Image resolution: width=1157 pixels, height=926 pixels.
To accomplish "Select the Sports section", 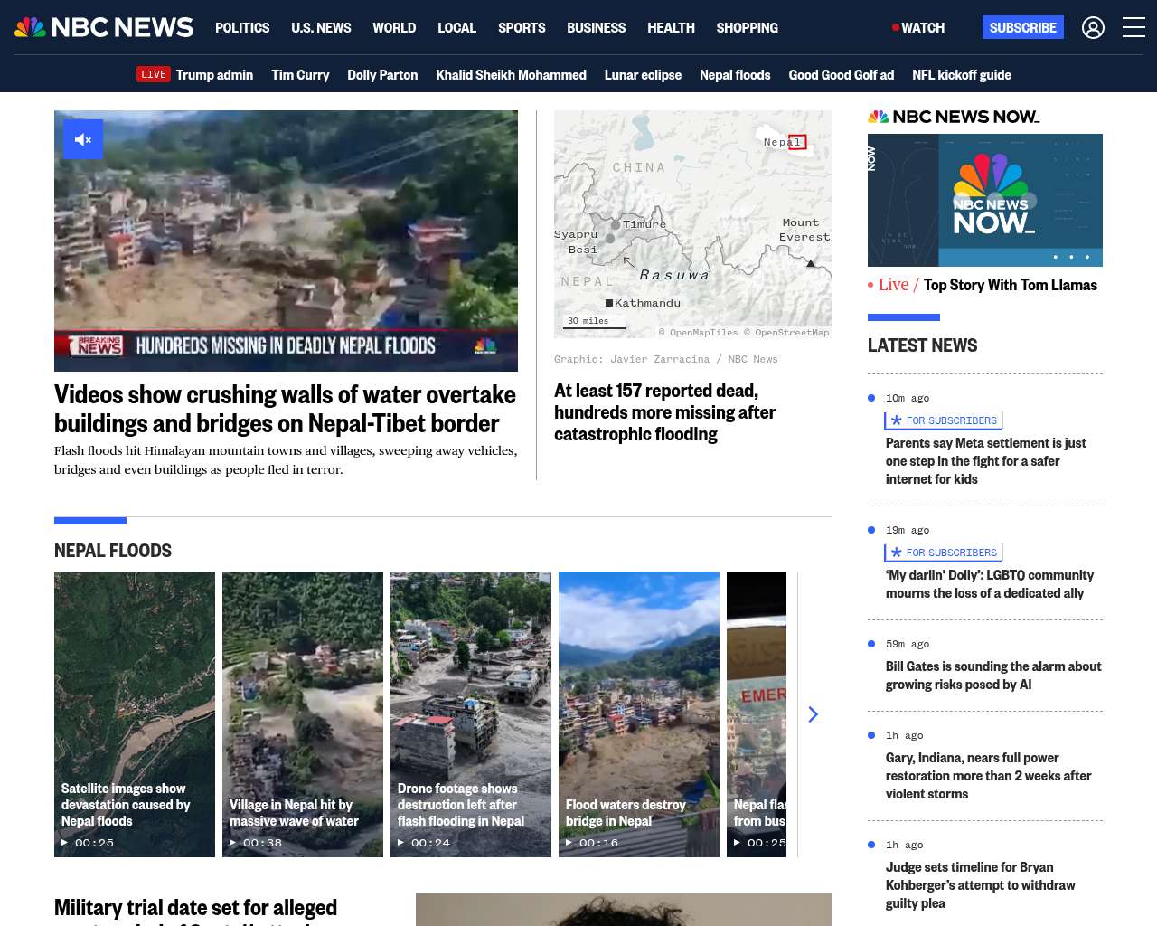I will pyautogui.click(x=522, y=28).
